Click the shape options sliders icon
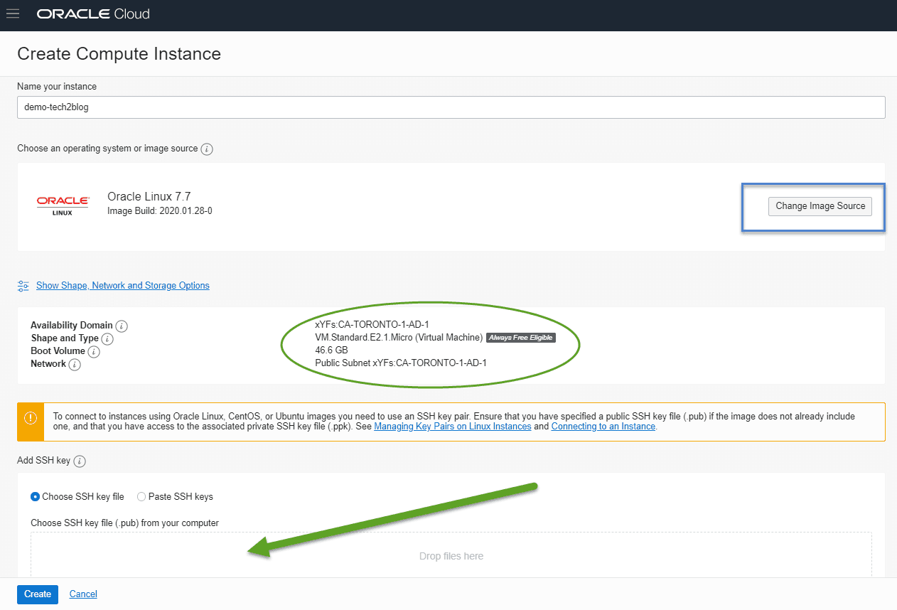897x610 pixels. 23,286
